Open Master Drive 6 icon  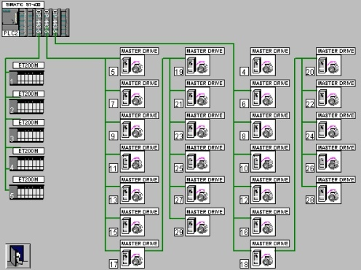[x=263, y=97]
